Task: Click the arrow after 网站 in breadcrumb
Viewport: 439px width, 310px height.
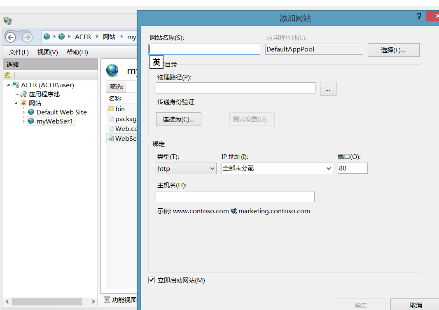Action: tap(121, 37)
